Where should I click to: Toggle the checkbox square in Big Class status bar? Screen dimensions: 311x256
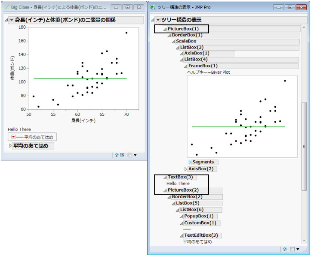(130, 155)
